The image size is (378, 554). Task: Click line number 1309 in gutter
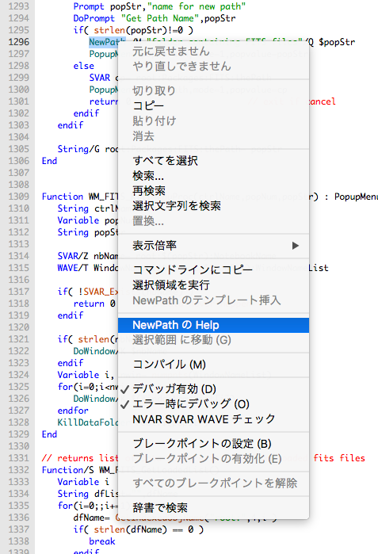[19, 197]
